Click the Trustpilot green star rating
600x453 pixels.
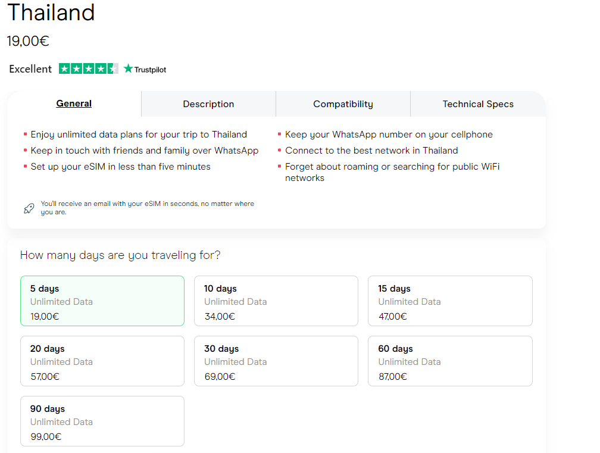pyautogui.click(x=88, y=69)
